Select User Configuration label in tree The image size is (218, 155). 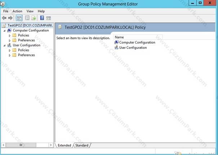26,45
